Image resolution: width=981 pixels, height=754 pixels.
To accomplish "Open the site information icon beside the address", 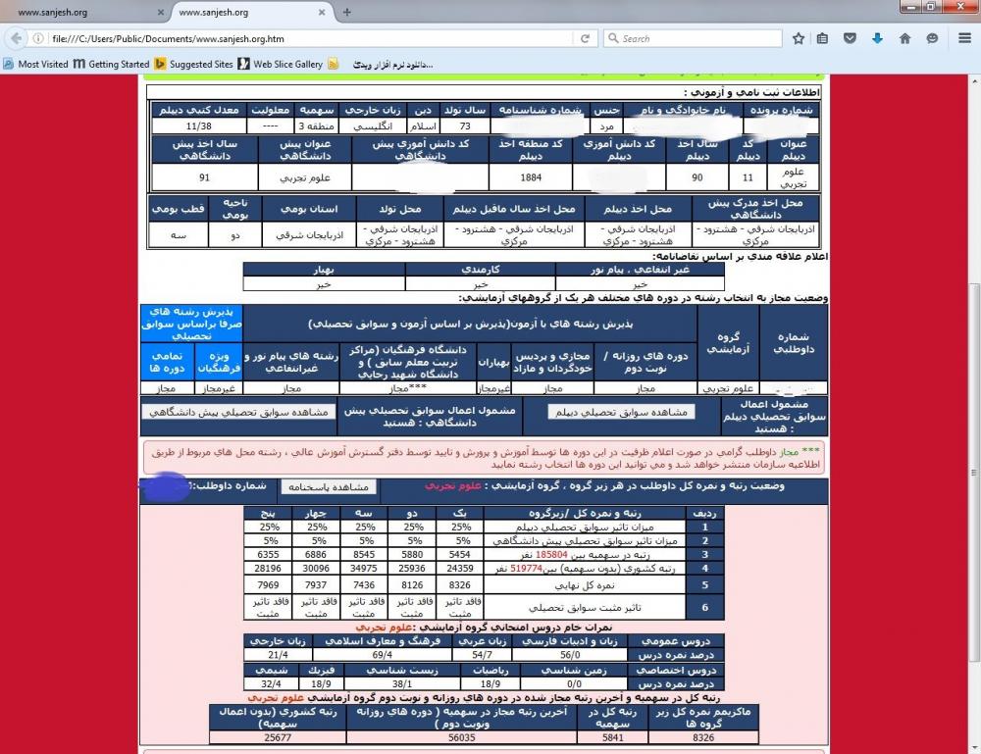I will (38, 38).
